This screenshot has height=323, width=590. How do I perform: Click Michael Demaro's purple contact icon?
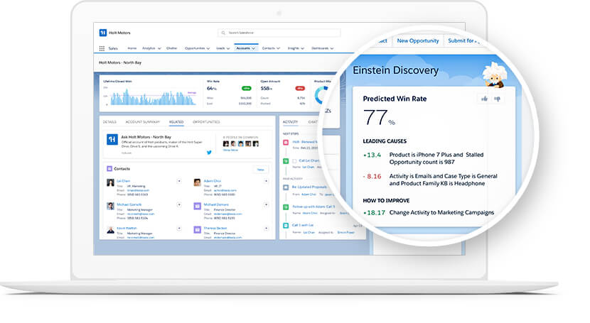[197, 206]
